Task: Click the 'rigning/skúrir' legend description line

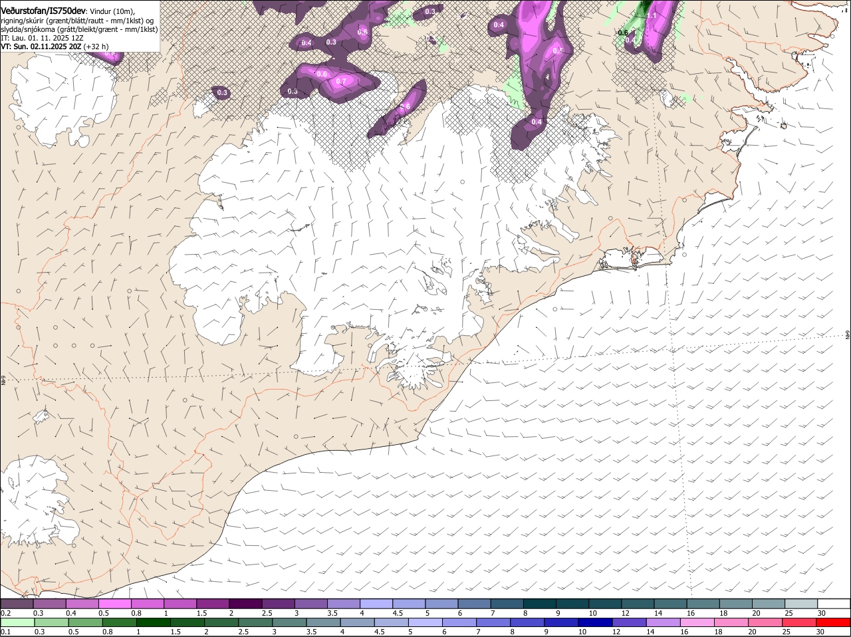Action: [78, 20]
